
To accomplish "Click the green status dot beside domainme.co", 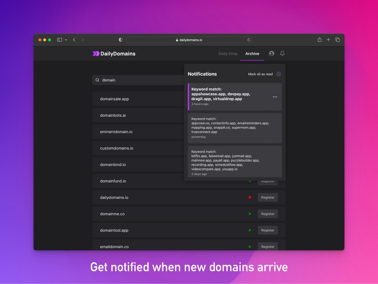I will tap(250, 213).
